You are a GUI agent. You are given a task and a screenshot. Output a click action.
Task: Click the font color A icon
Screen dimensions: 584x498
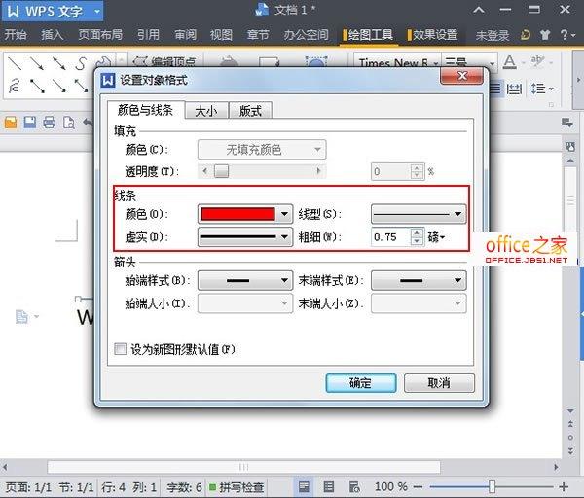click(x=509, y=62)
